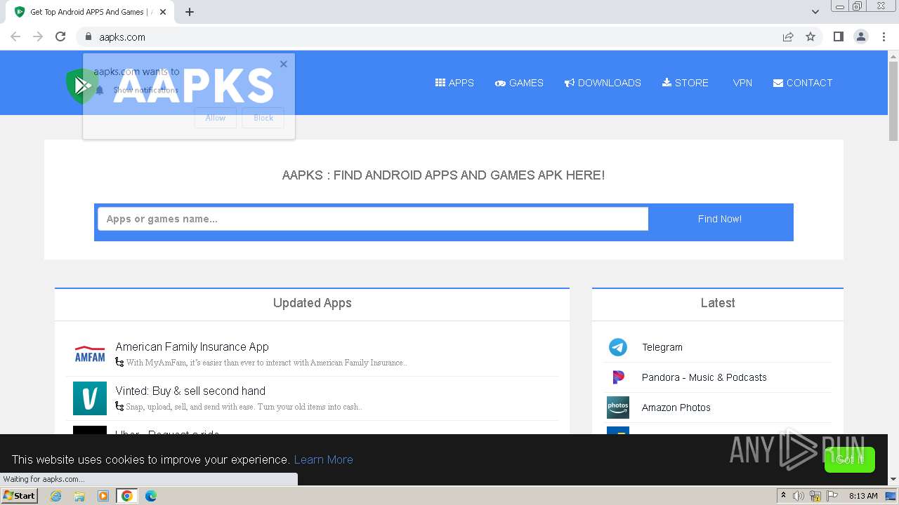Image resolution: width=899 pixels, height=505 pixels.
Task: Click the taskbar clock 8:13 AM
Action: (863, 496)
